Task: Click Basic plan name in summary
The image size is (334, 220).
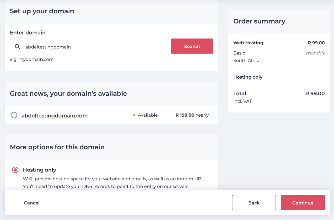Action: coord(239,53)
